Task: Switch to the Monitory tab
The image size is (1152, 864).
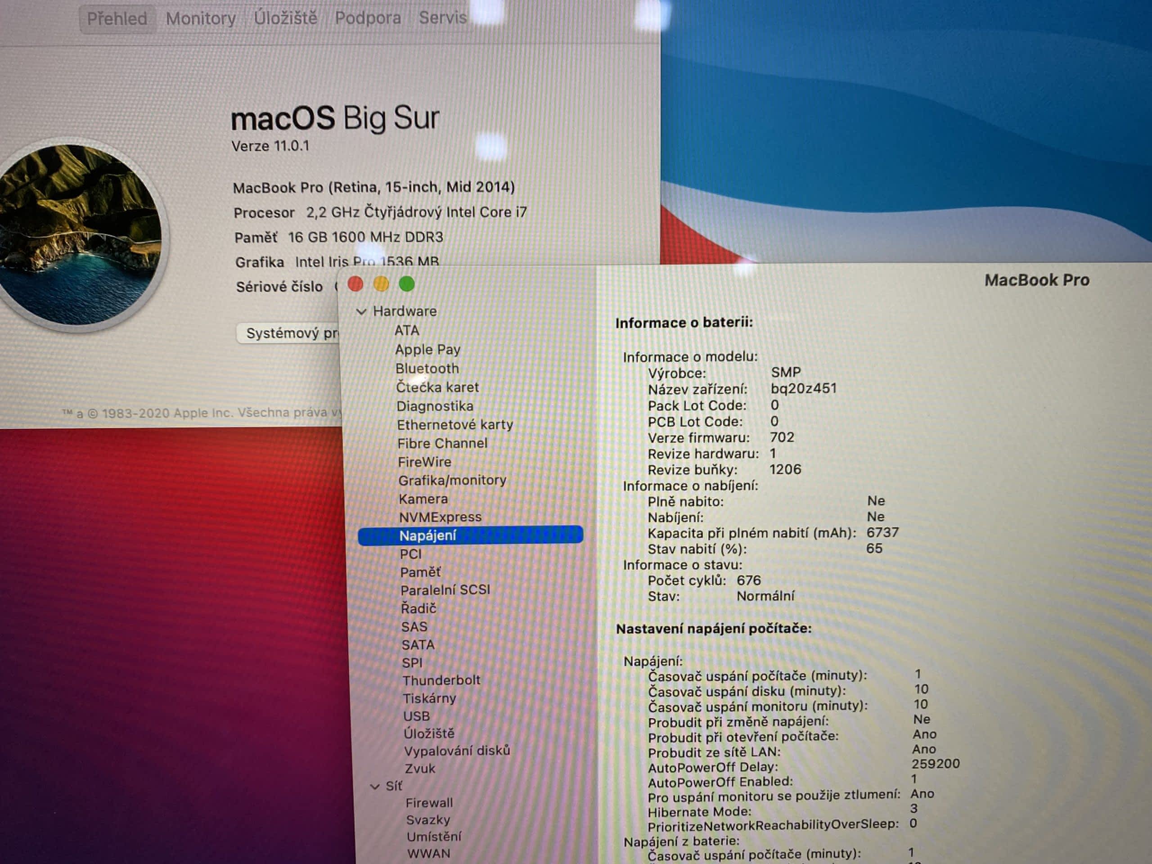Action: [201, 19]
